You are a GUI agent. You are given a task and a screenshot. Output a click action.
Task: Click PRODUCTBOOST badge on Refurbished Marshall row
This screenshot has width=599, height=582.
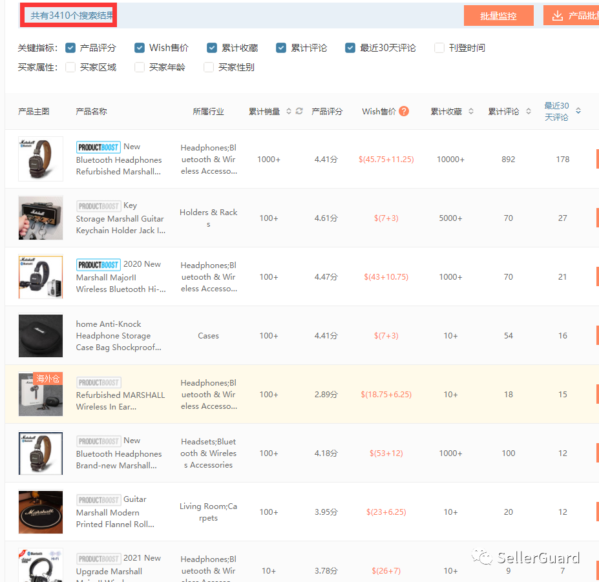point(99,147)
